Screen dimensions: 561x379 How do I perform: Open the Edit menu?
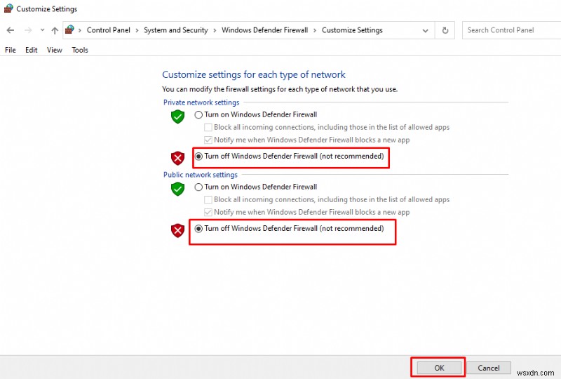tap(31, 50)
